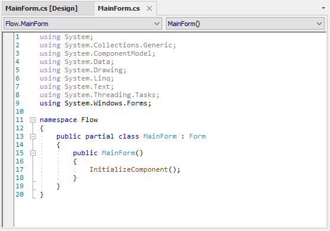330x231 pixels.
Task: Click 'System.Windows.Forms' on line 9
Action: click(106, 103)
